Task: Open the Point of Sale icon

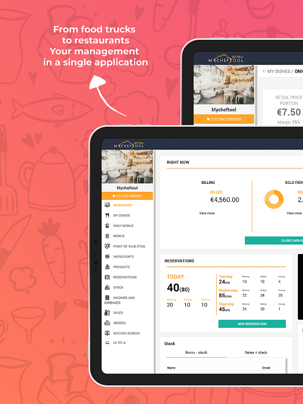Action: pos(107,246)
